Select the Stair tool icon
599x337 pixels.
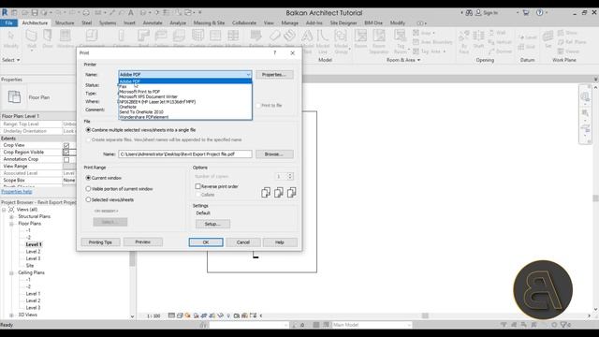coord(289,37)
